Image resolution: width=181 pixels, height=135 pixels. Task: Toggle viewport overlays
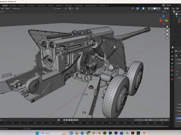pyautogui.click(x=143, y=9)
